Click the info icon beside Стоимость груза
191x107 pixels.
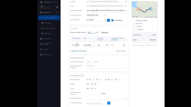[x=82, y=62]
